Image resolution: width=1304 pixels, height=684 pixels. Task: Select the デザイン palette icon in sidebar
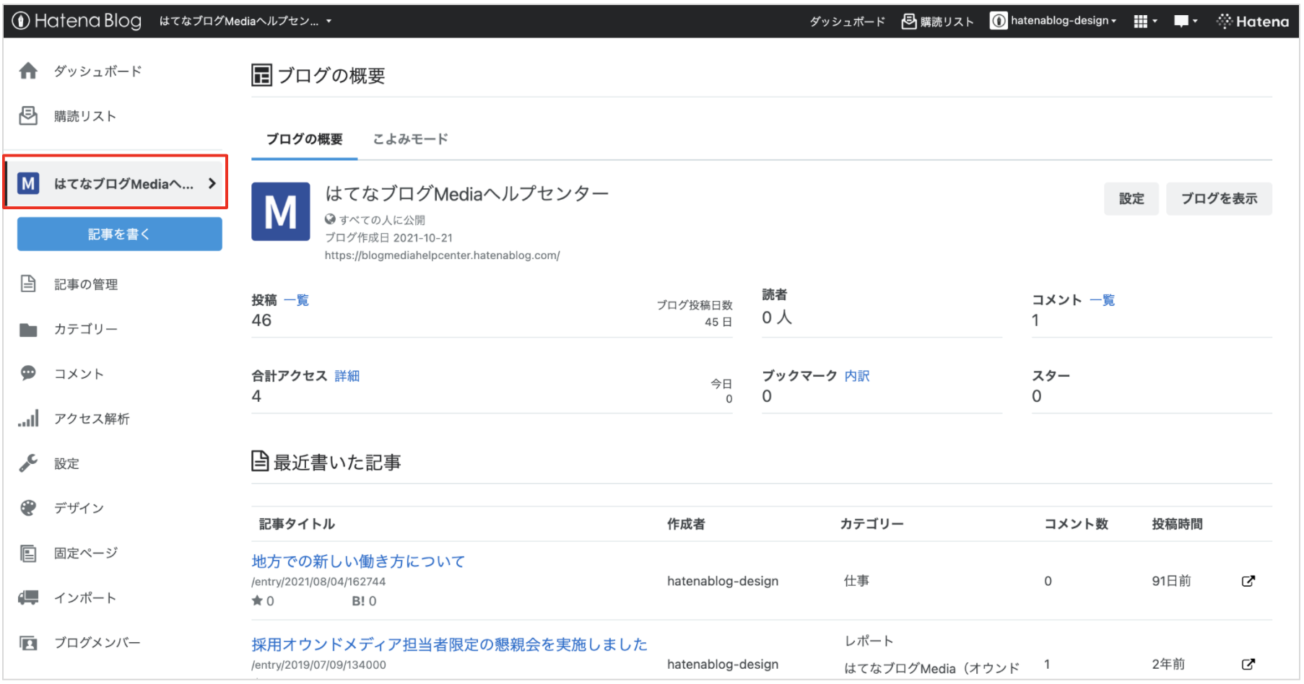tap(28, 508)
